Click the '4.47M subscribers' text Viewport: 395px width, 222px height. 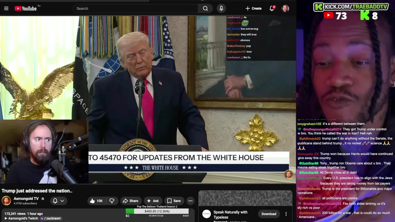click(x=25, y=203)
